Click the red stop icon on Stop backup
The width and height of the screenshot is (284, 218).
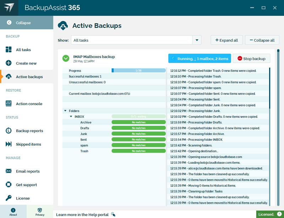pyautogui.click(x=240, y=58)
